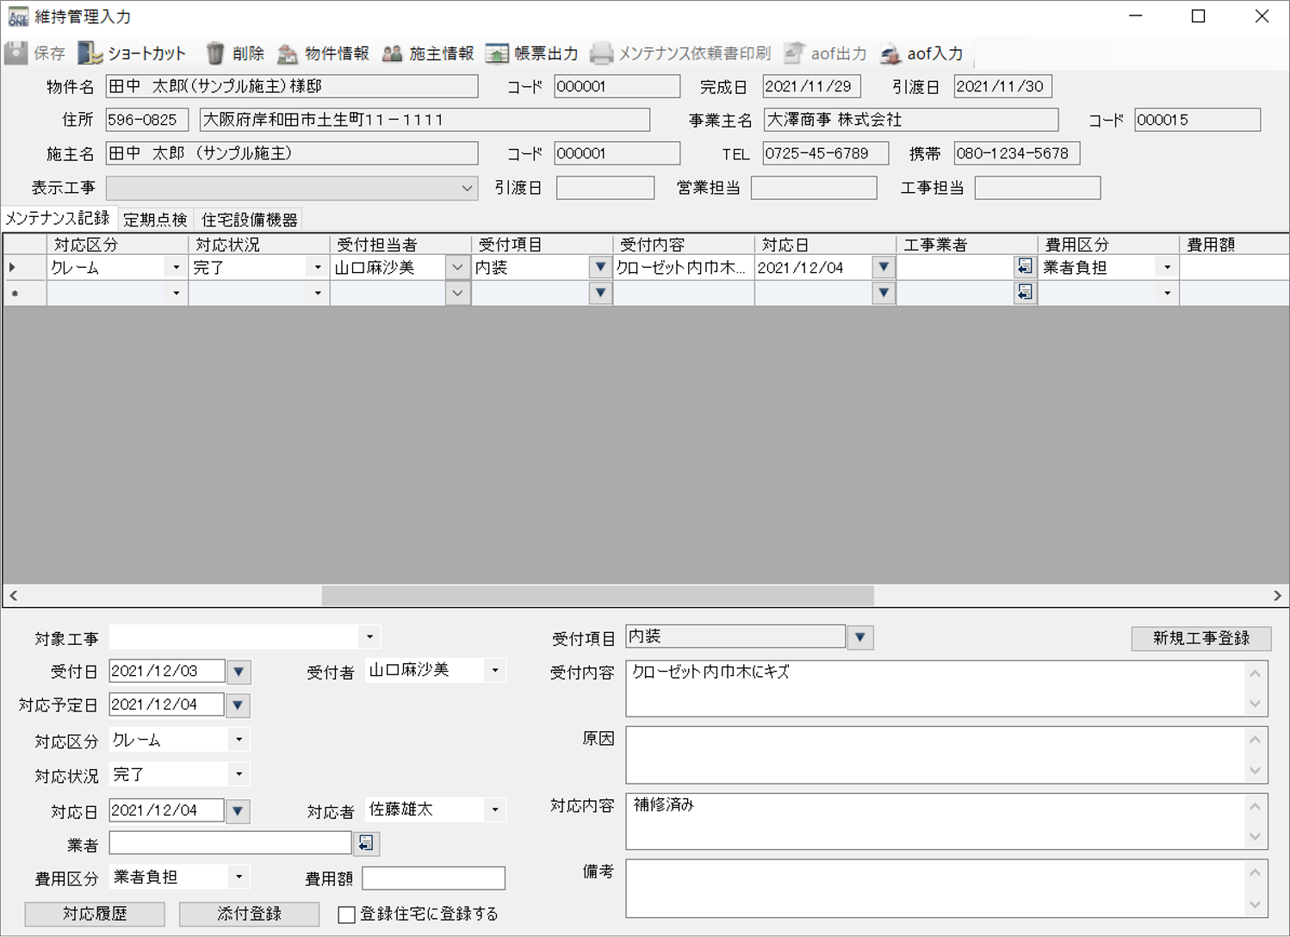Viewport: 1290px width, 937px height.
Task: Expand the 表示工事 dropdown
Action: click(466, 188)
